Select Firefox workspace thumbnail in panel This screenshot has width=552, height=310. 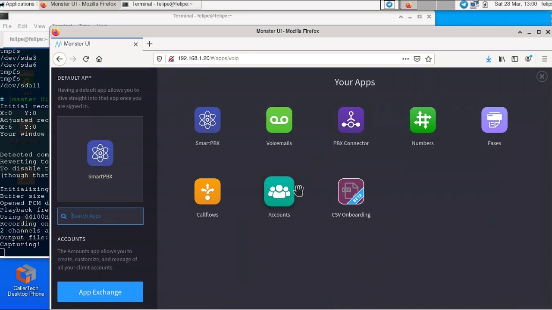click(x=409, y=5)
